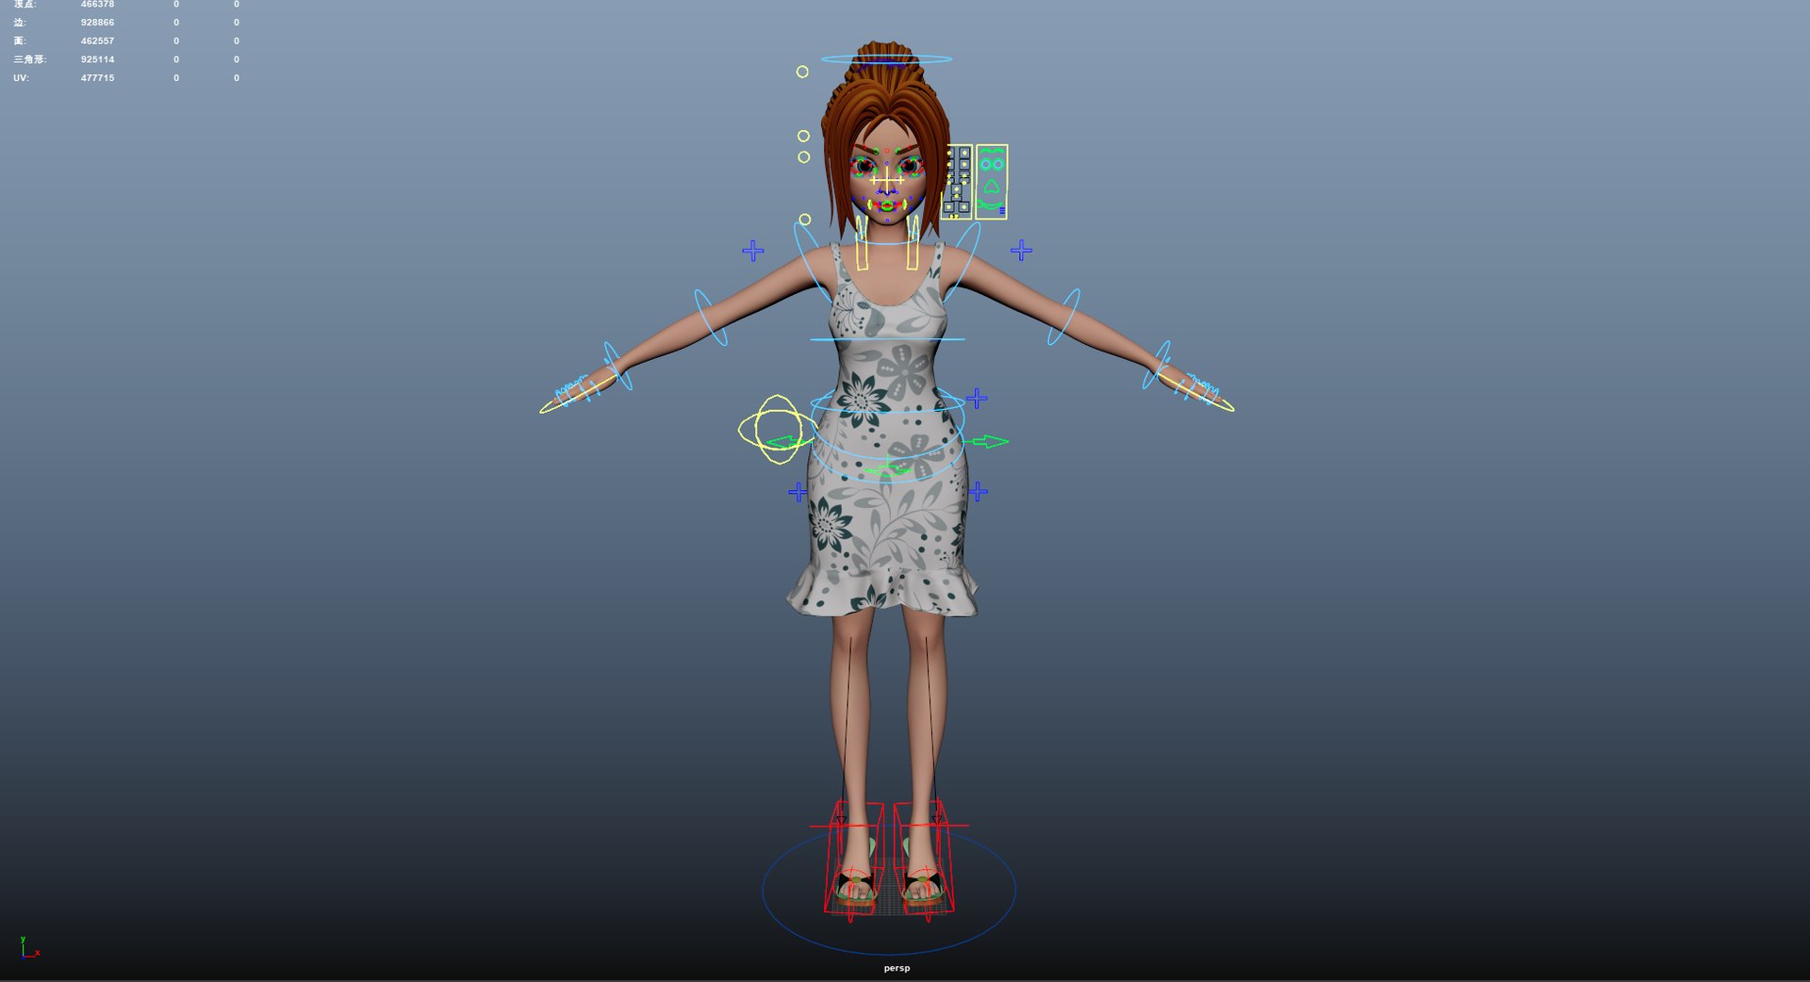Select the face count value 462557
1810x982 pixels.
[97, 41]
